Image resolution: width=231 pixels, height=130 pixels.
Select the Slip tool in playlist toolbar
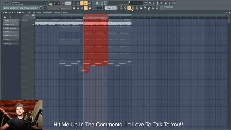20,12
